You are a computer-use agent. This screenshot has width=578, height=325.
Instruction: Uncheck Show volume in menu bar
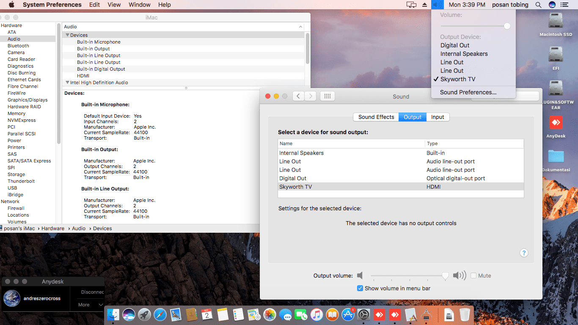(x=360, y=288)
